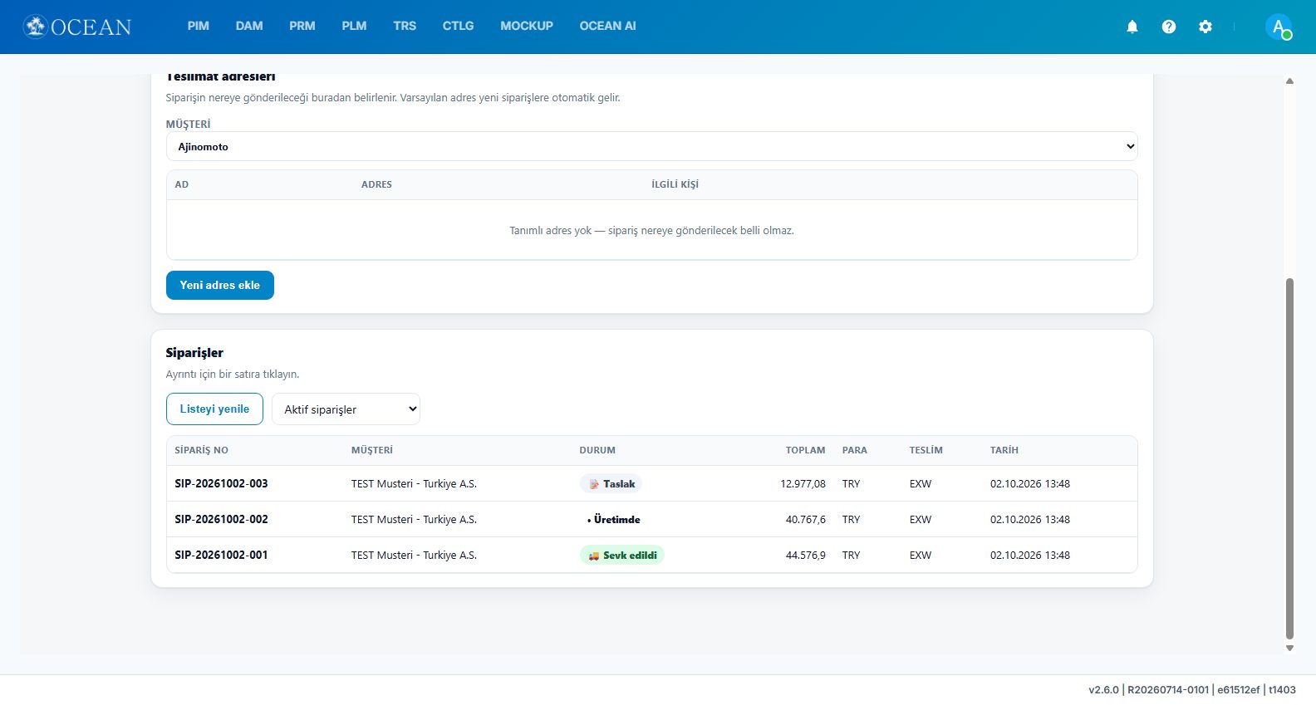
Task: Open the TRS menu
Action: tap(405, 26)
